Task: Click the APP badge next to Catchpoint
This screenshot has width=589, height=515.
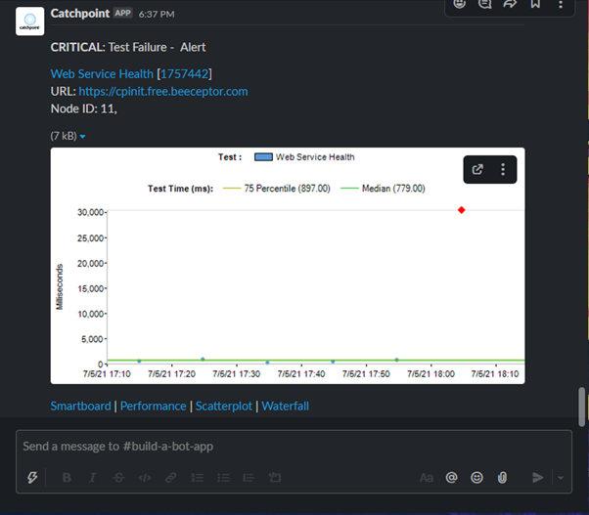Action: coord(123,13)
